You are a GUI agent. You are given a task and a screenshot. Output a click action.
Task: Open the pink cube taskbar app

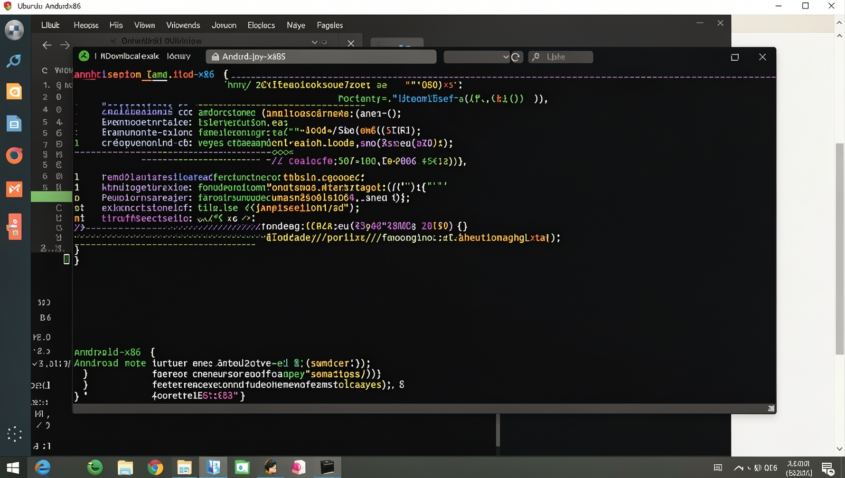click(298, 467)
